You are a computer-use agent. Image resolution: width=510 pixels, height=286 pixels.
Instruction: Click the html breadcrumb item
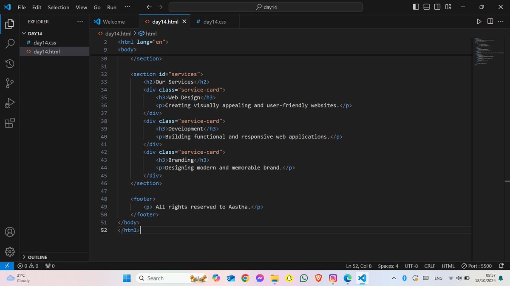click(148, 33)
